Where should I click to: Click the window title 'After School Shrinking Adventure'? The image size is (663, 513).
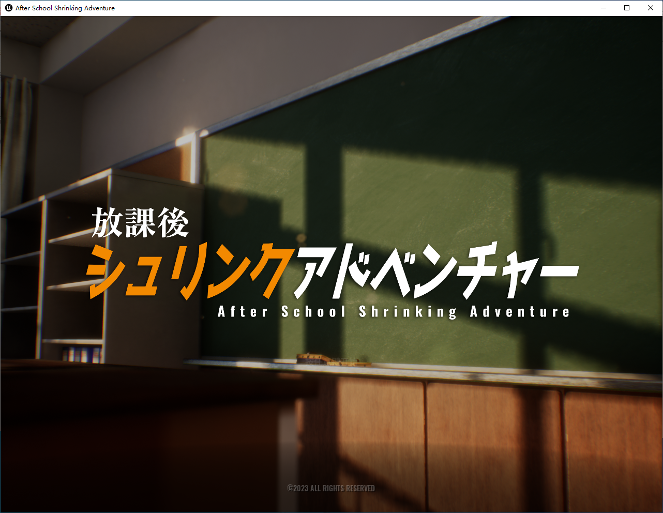(65, 8)
